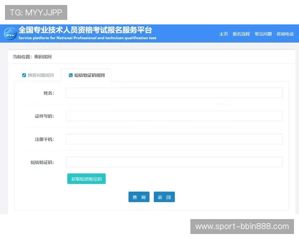299x239 pixels.
Task: Click the PTA logo icon in header
Action: coord(10,34)
